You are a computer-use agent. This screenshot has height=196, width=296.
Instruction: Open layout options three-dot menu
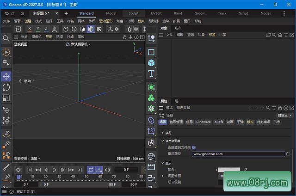click(x=284, y=13)
